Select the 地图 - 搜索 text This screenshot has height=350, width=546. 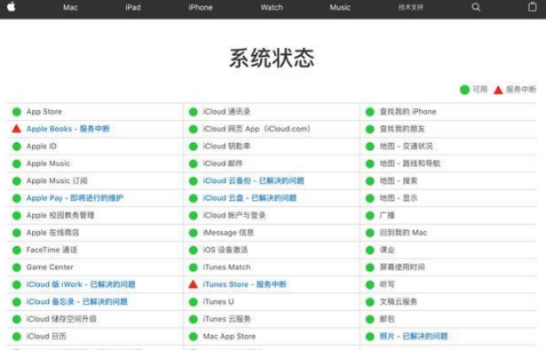click(x=399, y=180)
